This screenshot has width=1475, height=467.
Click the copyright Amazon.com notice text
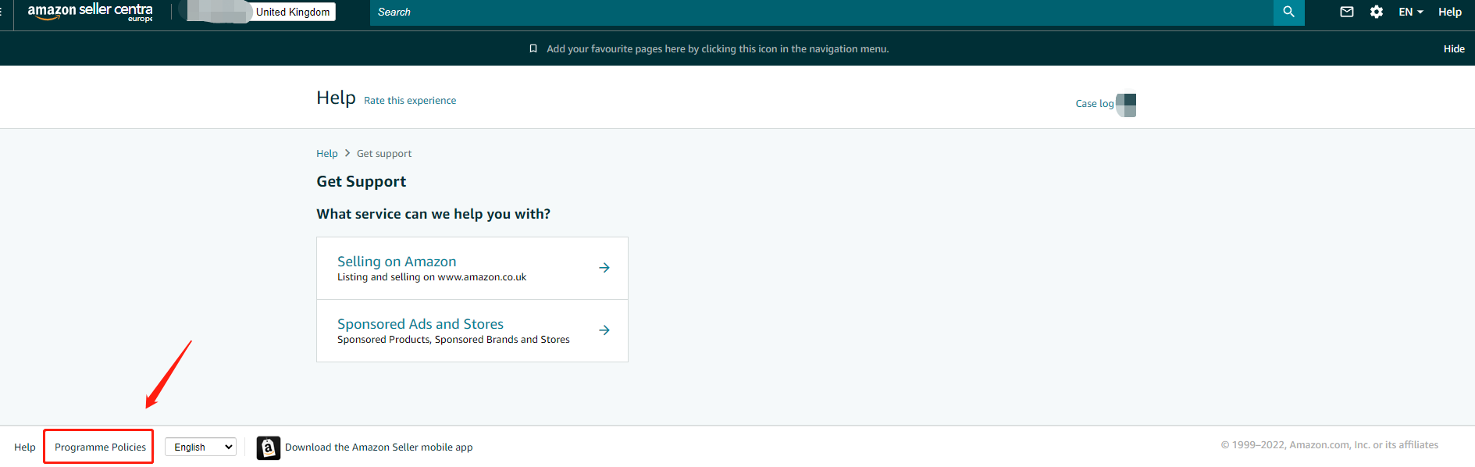(x=1329, y=444)
